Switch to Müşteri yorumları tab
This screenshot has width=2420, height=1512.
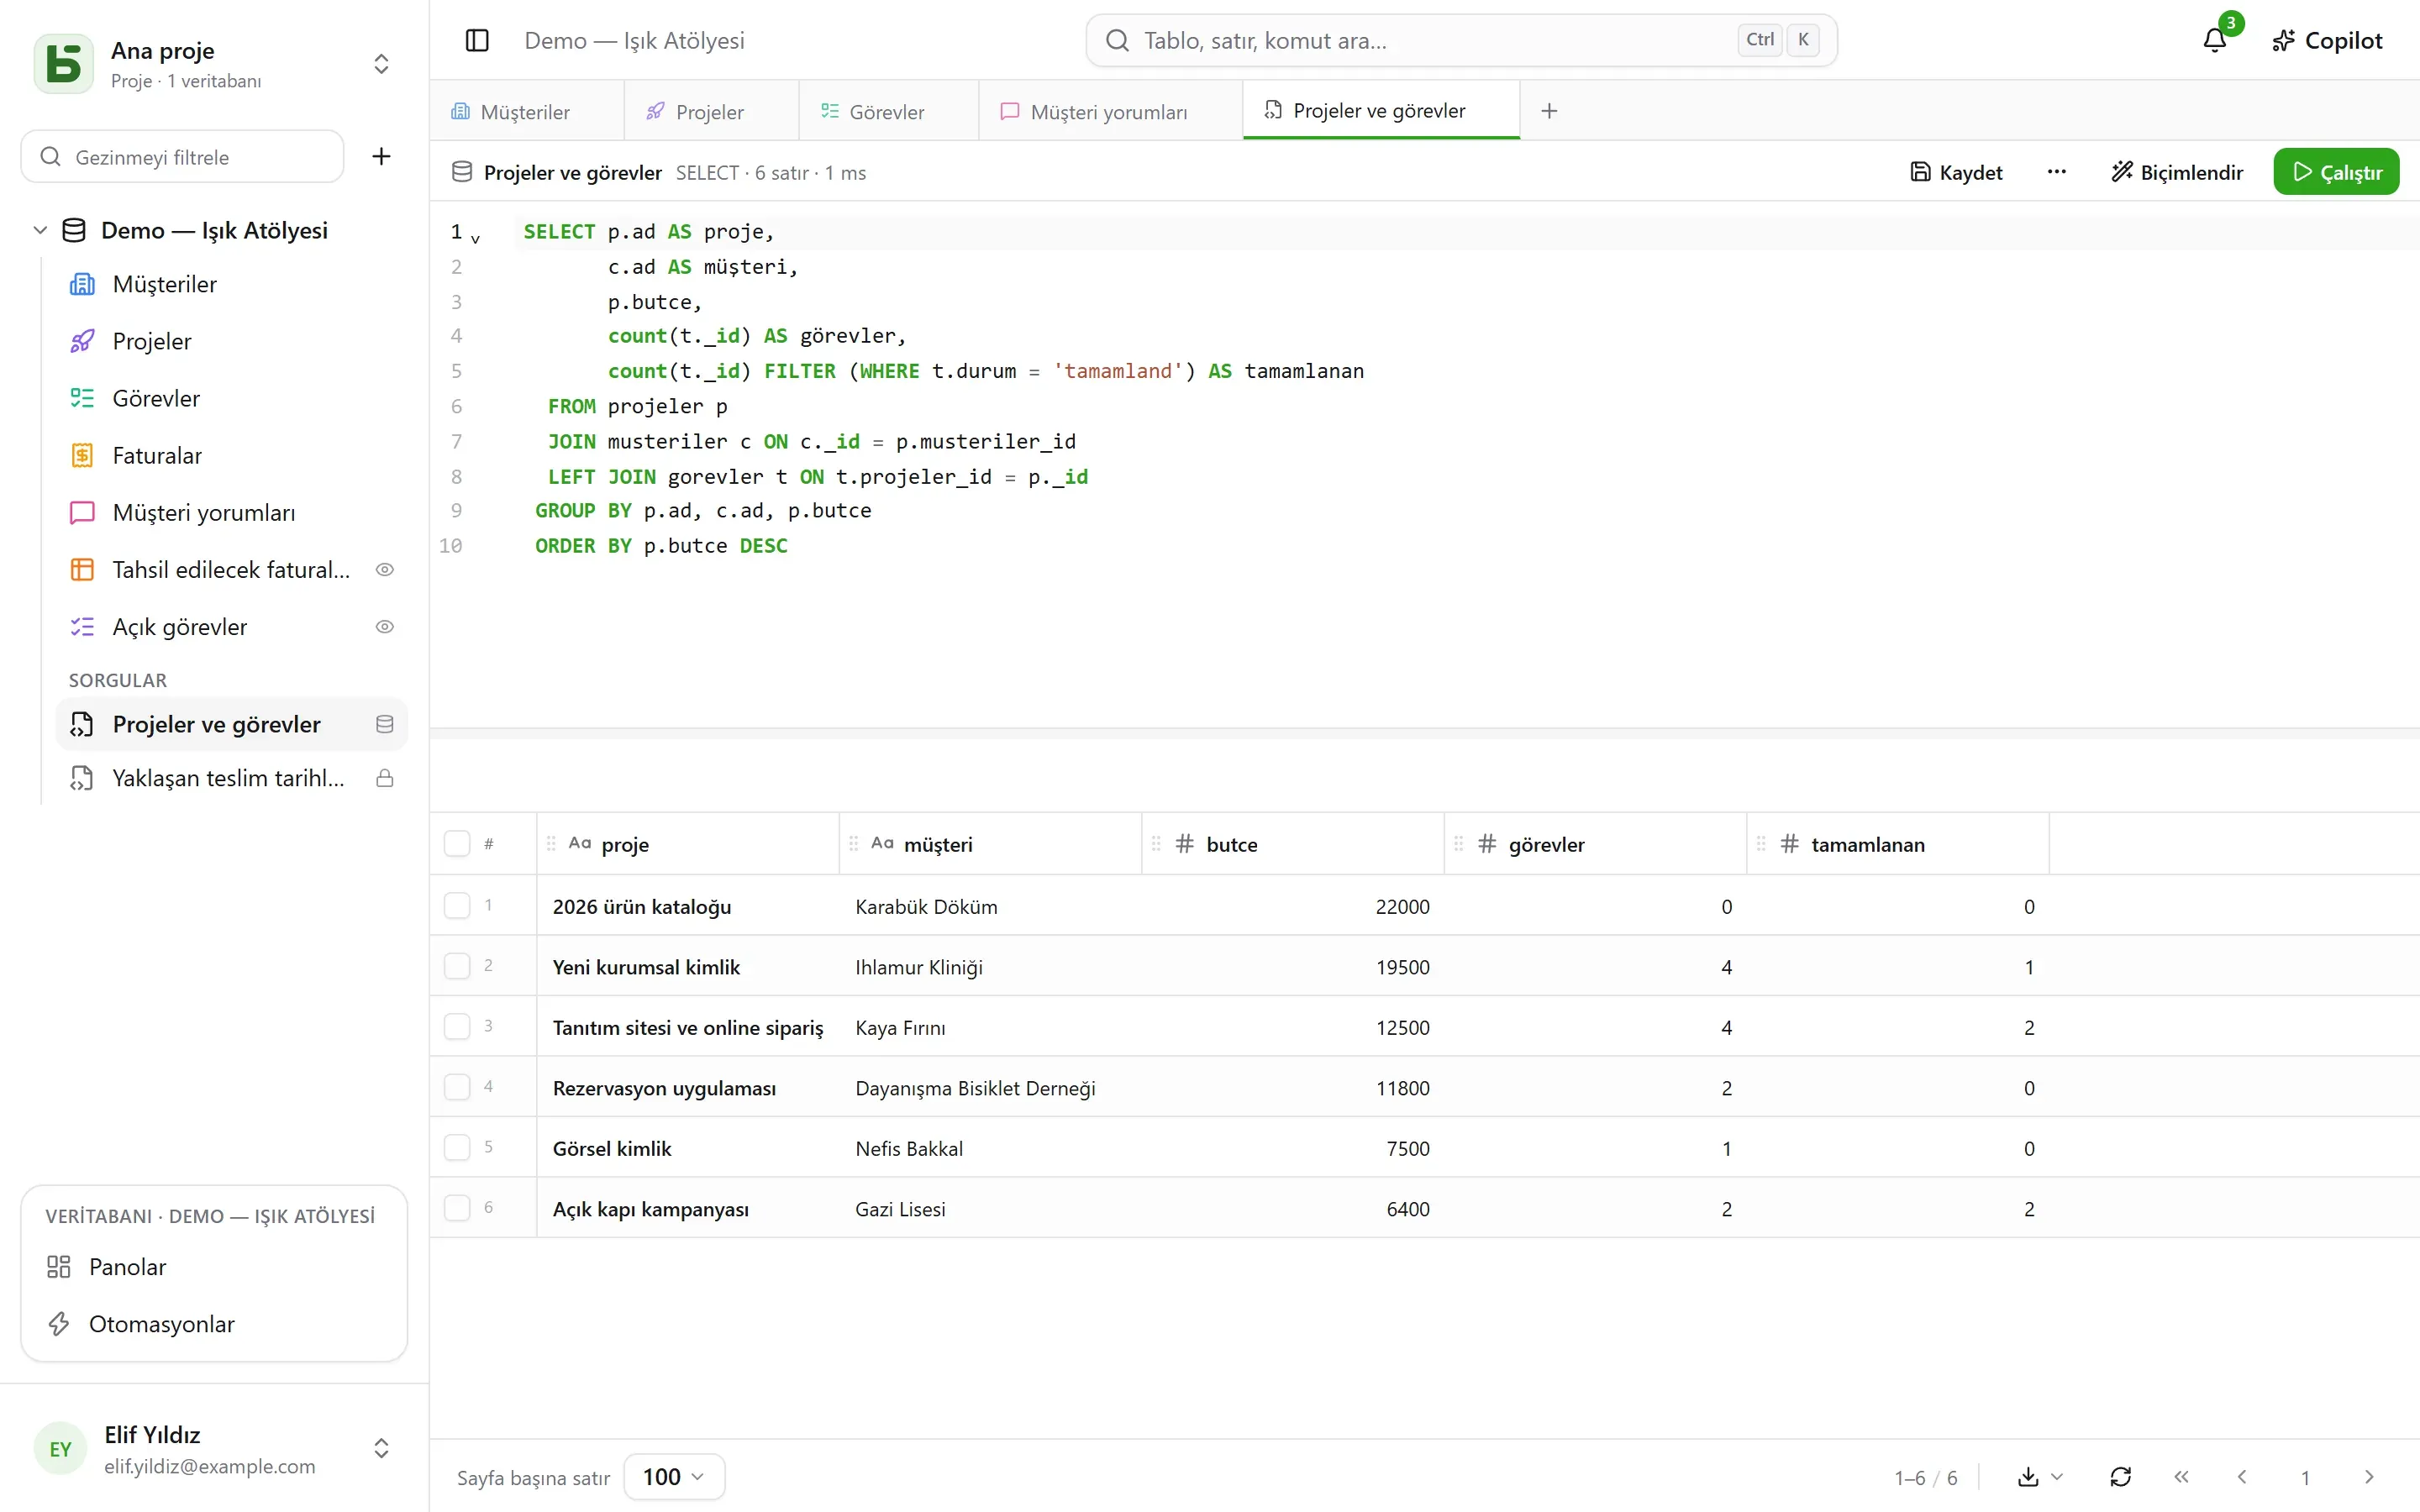(1110, 111)
